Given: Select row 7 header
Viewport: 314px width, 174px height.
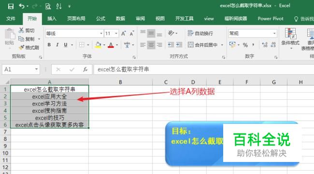Looking at the screenshot, I should 5,132.
